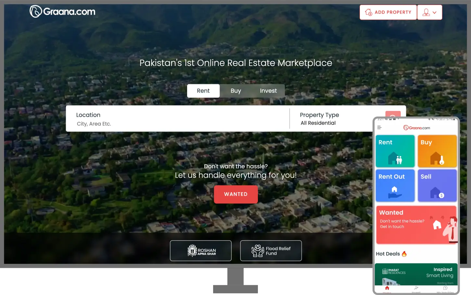Tap the Invest icon in the phone's bottom navigation
471x295 pixels.
(416, 289)
